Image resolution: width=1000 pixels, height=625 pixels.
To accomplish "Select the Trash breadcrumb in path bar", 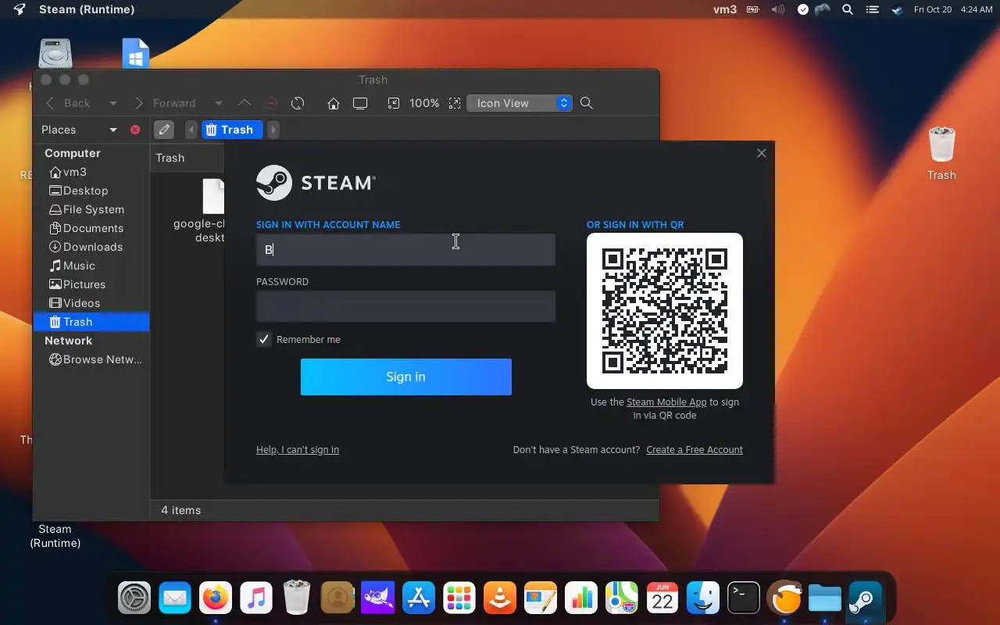I will click(x=232, y=130).
